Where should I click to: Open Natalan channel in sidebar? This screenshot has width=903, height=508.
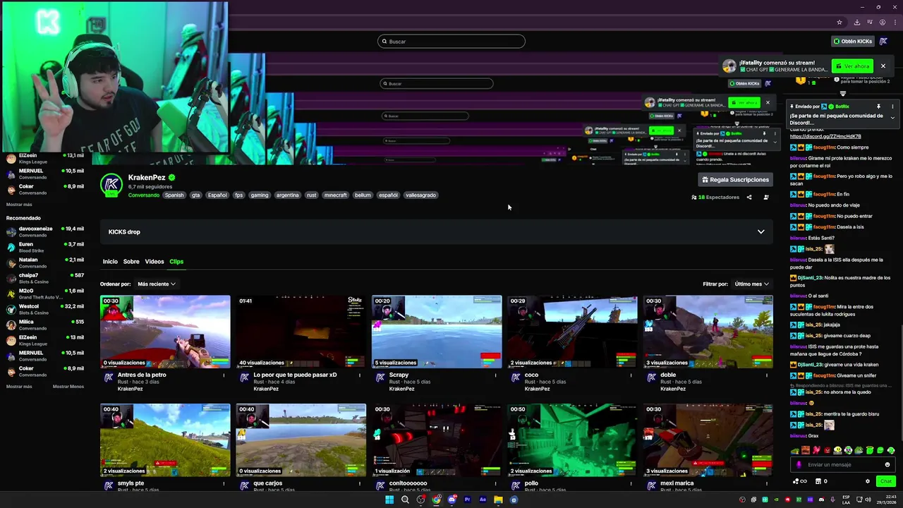pyautogui.click(x=45, y=262)
